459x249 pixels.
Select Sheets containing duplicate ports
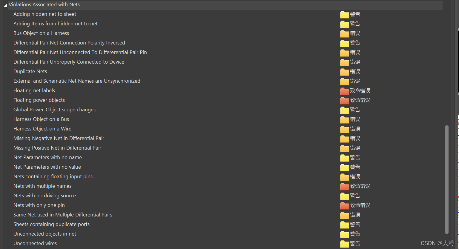51,224
